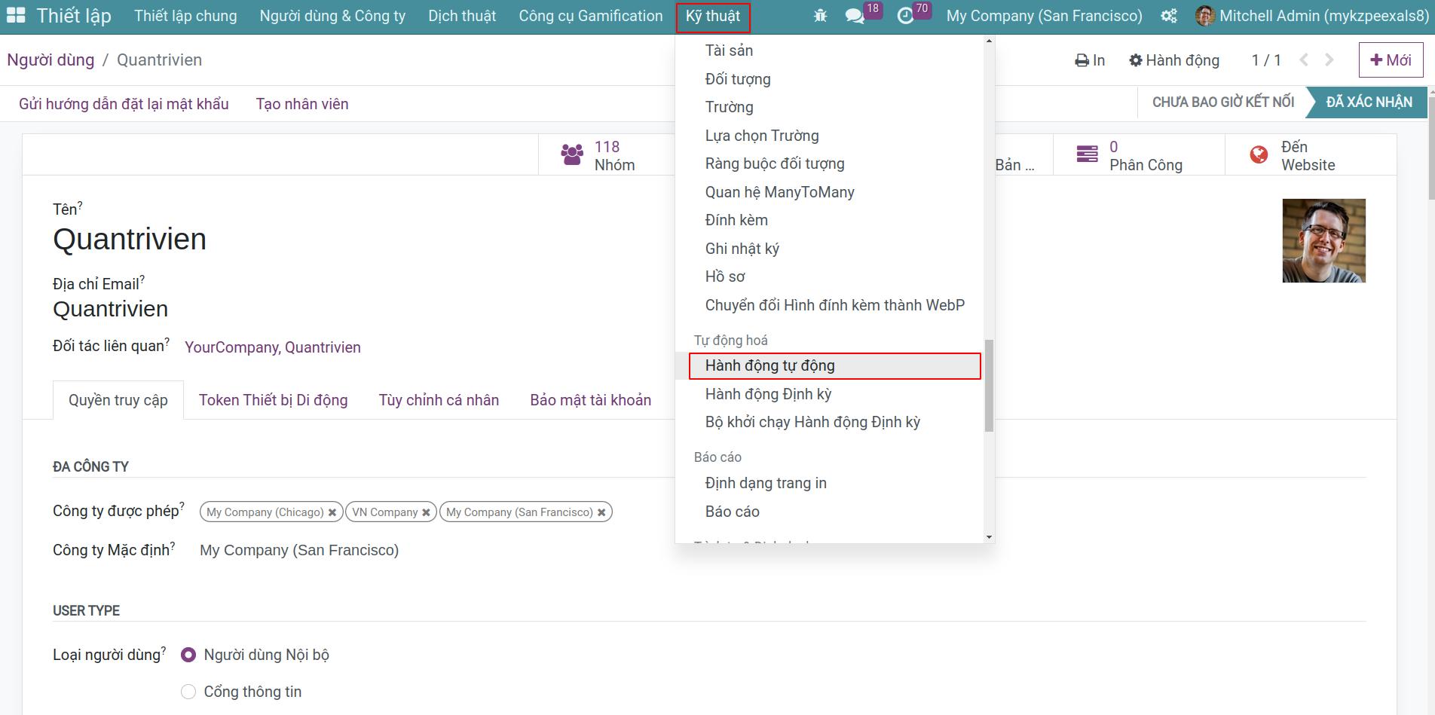Click Tạo nhân viên button

[302, 104]
